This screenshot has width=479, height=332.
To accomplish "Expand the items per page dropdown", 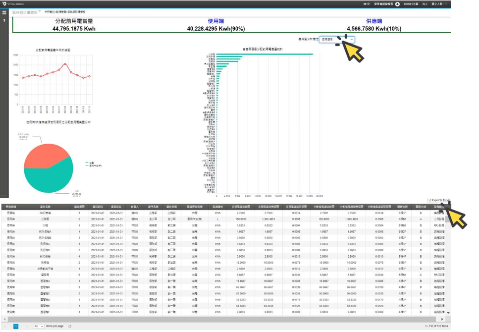I will tap(39, 326).
